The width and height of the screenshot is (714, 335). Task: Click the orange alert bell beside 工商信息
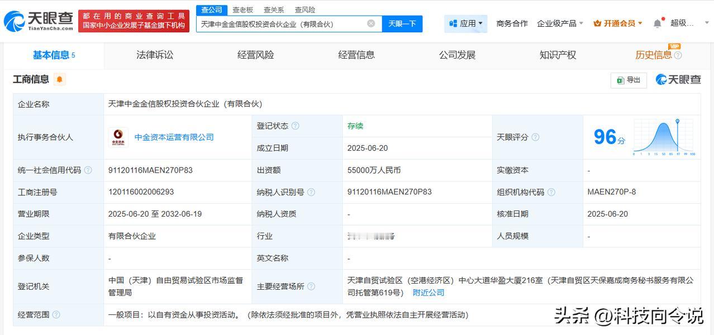[x=60, y=79]
